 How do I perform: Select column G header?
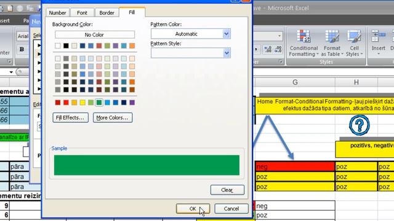(x=295, y=82)
